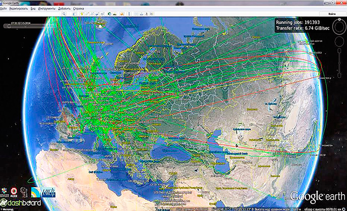Open the Вид menu
The height and width of the screenshot is (211, 347).
(33, 8)
